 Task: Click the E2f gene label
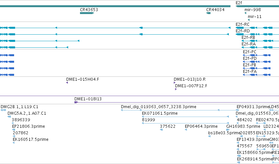239,3
